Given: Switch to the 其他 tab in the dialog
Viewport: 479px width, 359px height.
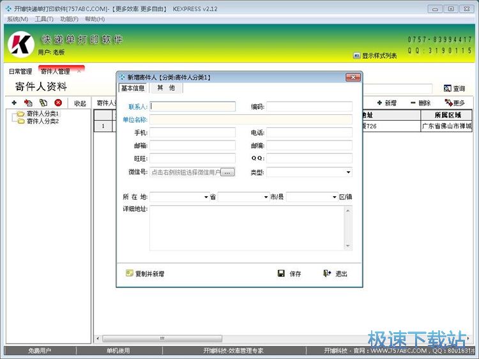Looking at the screenshot, I should point(166,88).
